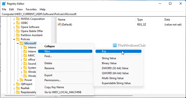Click the Opera Stable Offer folder icon
This screenshot has height=98, width=186.
(18, 31)
